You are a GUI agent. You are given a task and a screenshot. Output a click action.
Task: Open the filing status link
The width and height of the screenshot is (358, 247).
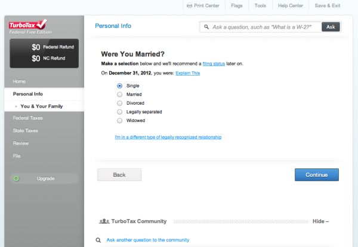point(214,64)
